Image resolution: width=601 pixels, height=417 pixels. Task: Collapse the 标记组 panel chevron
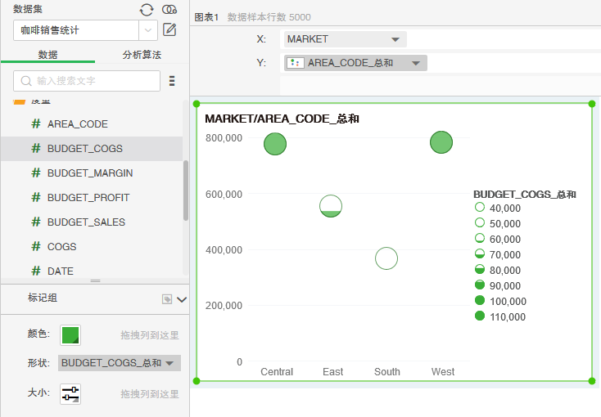(182, 299)
